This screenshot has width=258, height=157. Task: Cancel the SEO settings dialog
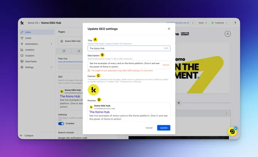[149, 128]
